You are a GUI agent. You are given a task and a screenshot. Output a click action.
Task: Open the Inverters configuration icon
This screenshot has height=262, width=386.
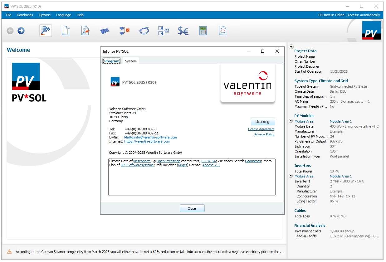coord(124,31)
